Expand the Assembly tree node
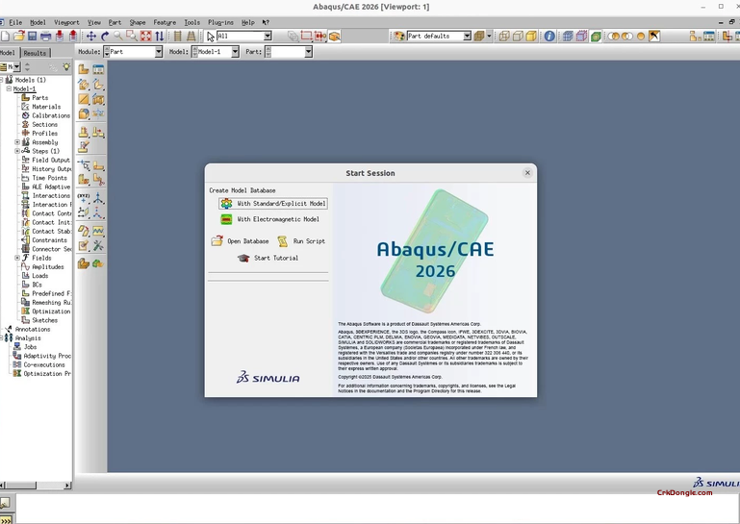 point(17,142)
